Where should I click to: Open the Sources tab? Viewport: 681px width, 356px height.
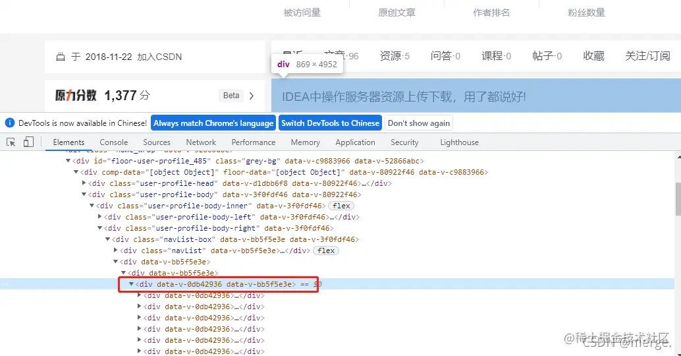point(157,142)
